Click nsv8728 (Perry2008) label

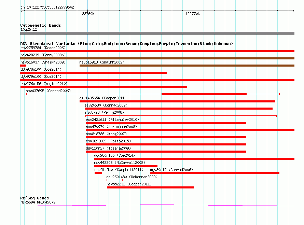coord(105,112)
